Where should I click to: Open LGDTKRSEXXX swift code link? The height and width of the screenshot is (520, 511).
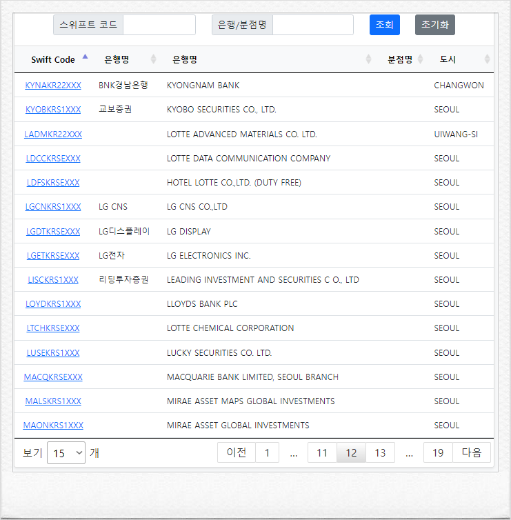53,232
